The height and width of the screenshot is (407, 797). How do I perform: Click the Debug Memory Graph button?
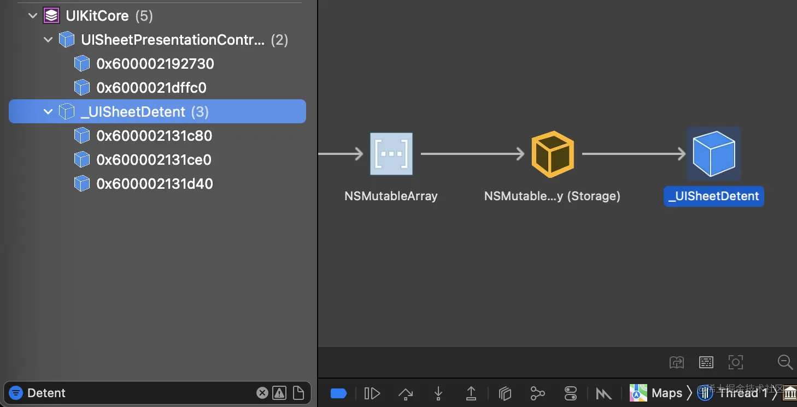click(538, 393)
